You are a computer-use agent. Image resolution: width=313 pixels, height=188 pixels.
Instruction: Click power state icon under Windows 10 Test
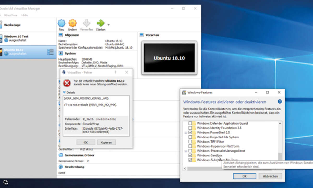[6, 40]
